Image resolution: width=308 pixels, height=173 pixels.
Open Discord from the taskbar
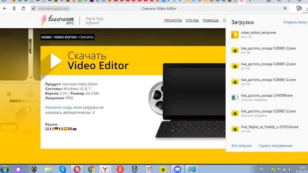[178, 169]
